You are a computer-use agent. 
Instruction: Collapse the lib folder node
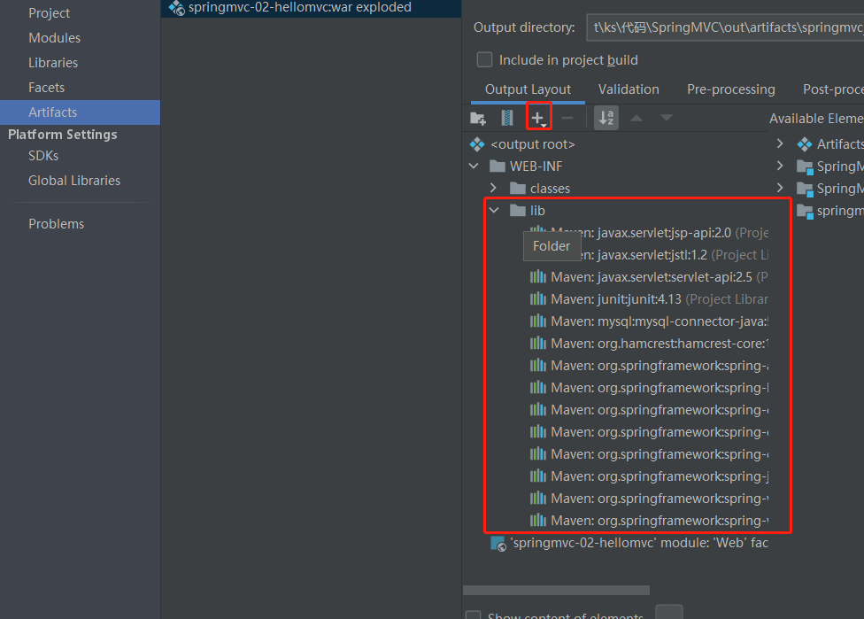pos(494,210)
